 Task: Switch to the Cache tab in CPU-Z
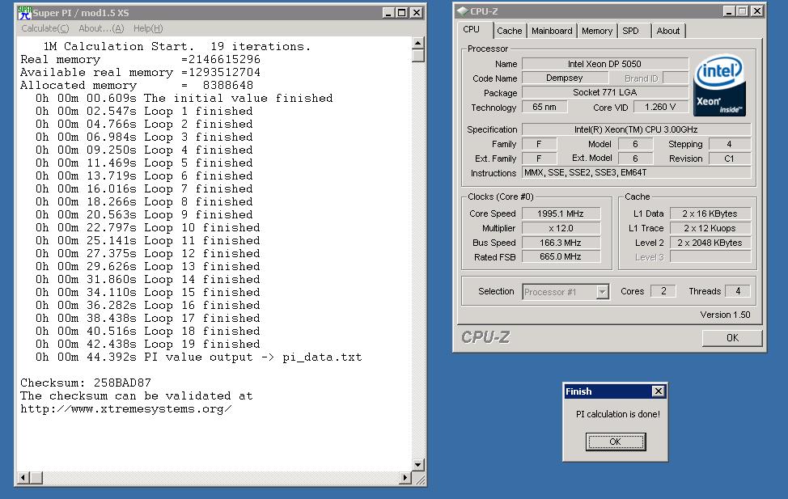tap(509, 31)
